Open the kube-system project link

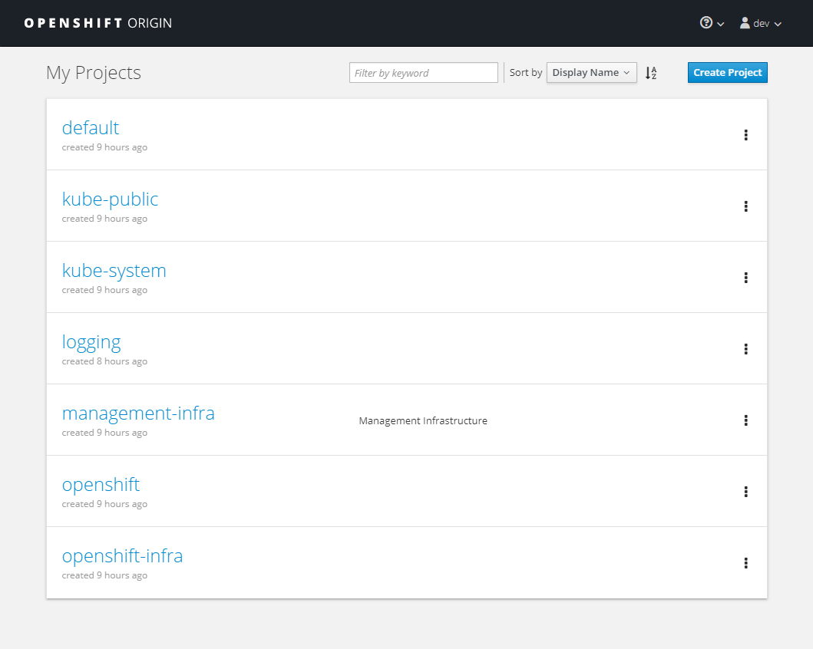(x=114, y=271)
